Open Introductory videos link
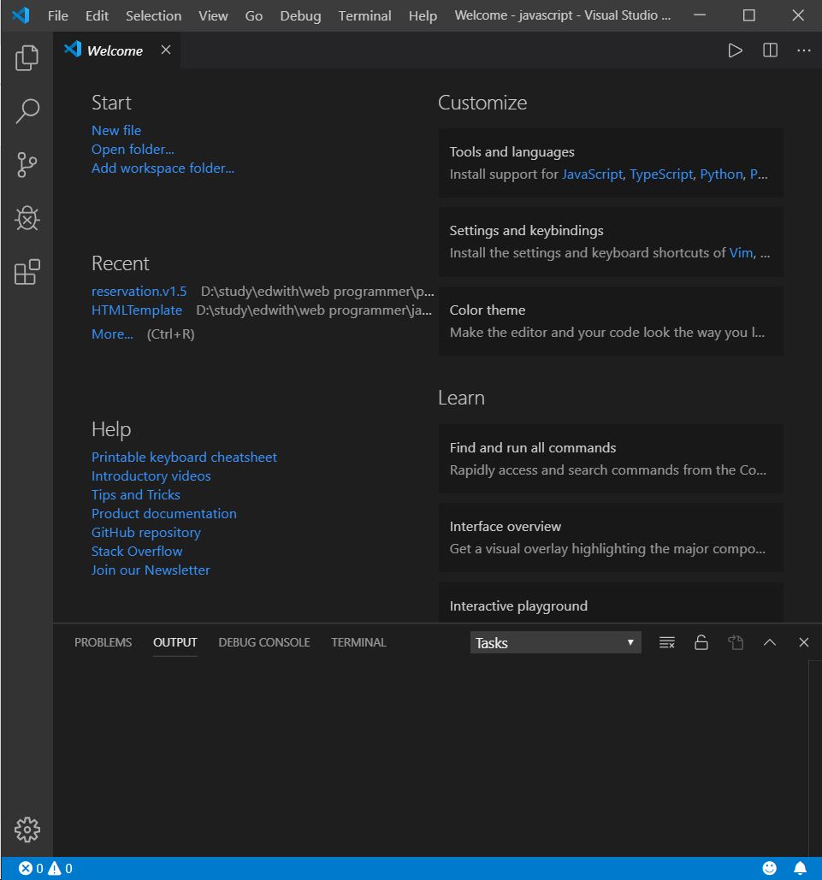This screenshot has height=880, width=822. [x=151, y=475]
